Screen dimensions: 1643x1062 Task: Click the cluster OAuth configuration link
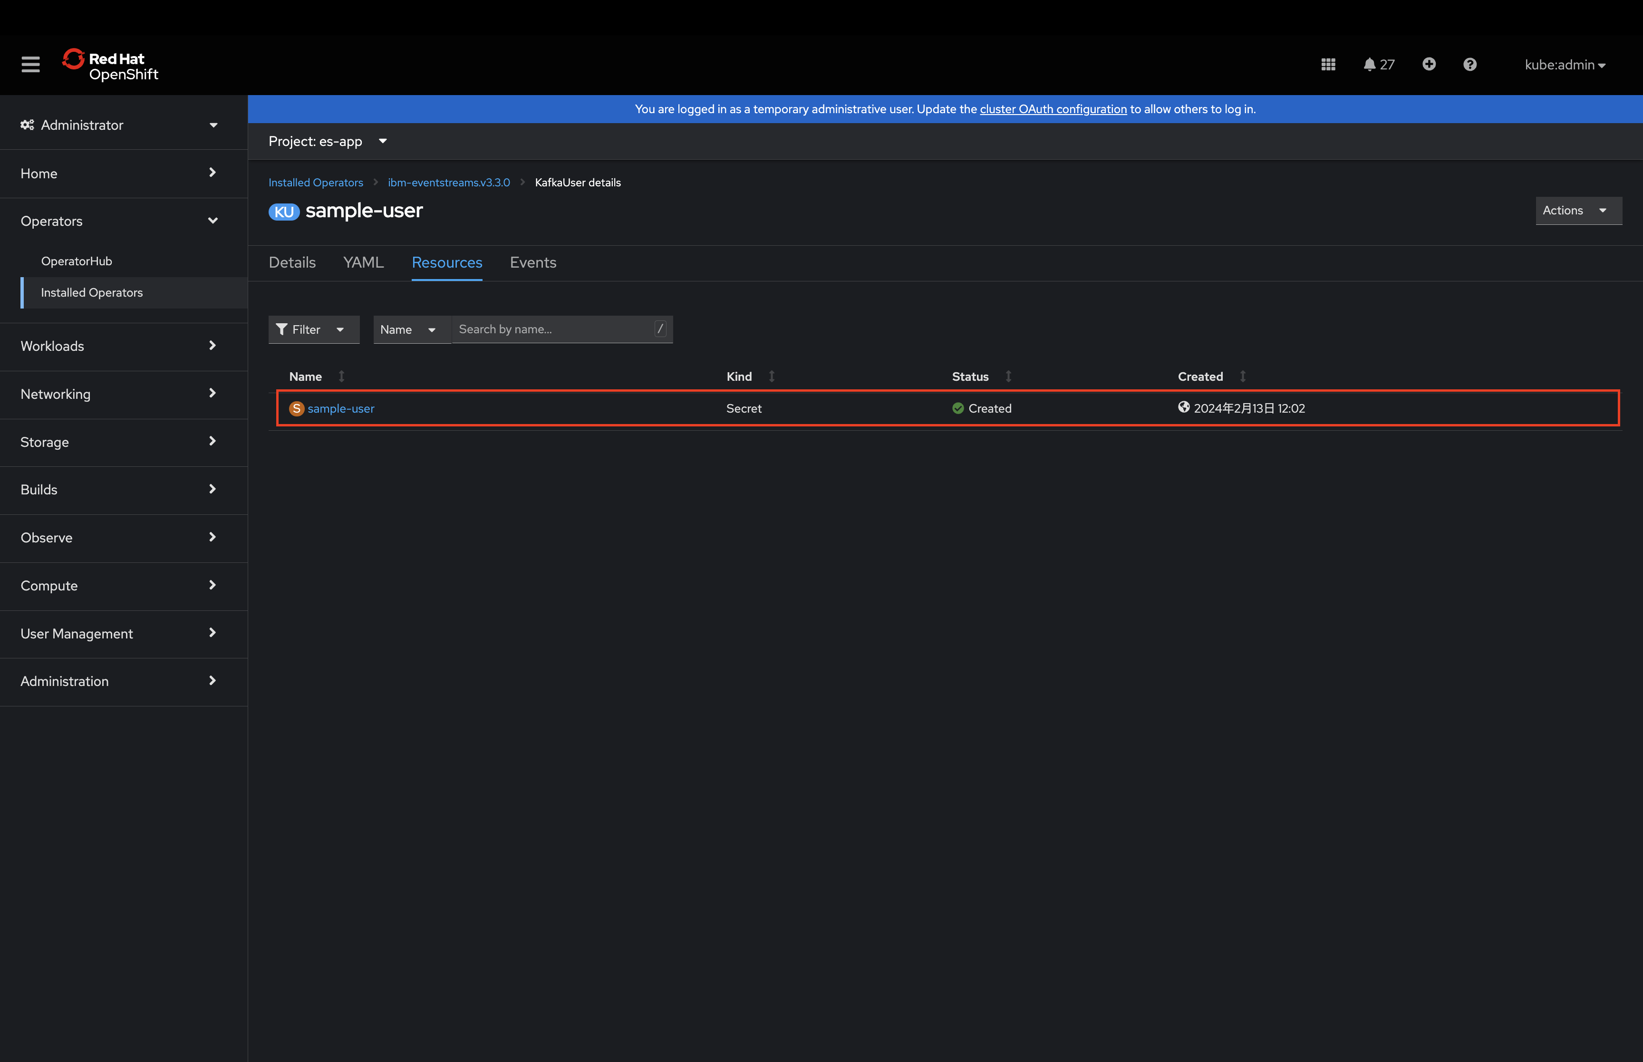(x=1053, y=109)
